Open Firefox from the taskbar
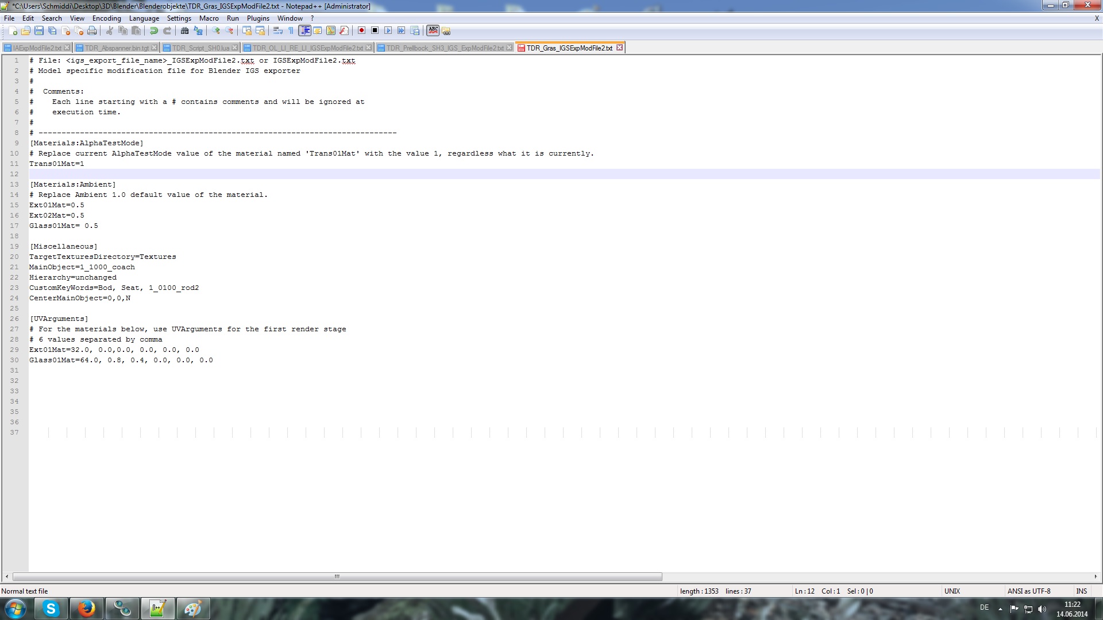The height and width of the screenshot is (620, 1103). pyautogui.click(x=87, y=609)
